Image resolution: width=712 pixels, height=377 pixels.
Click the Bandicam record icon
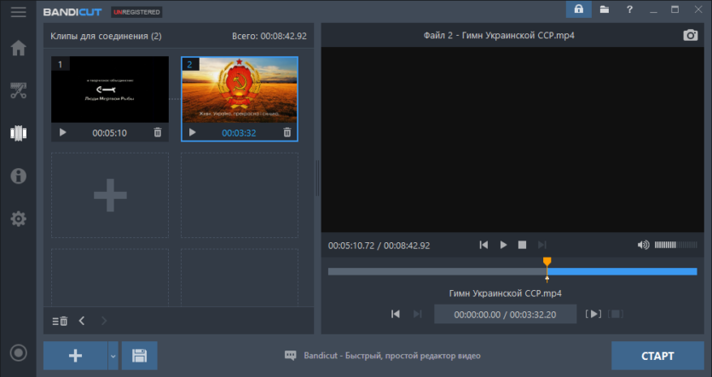18,353
